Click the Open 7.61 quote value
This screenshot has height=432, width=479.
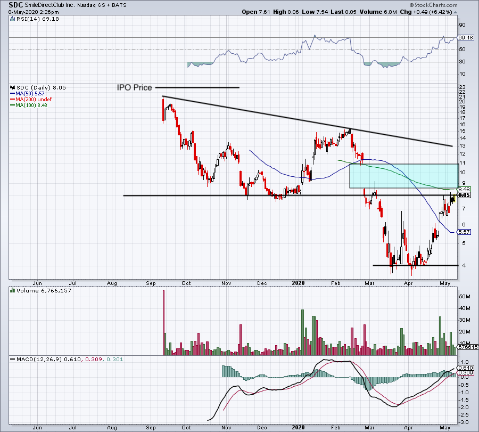point(256,12)
